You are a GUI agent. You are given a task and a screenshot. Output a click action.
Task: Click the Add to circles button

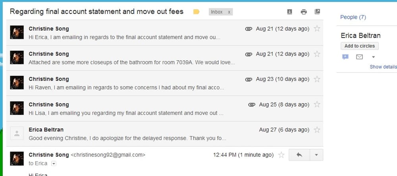360,46
